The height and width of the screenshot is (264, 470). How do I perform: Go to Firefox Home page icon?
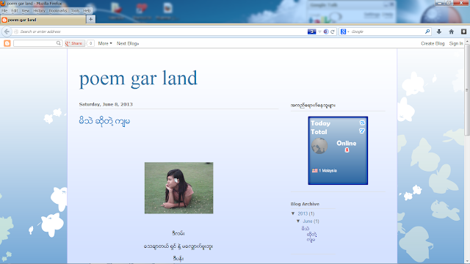click(452, 32)
